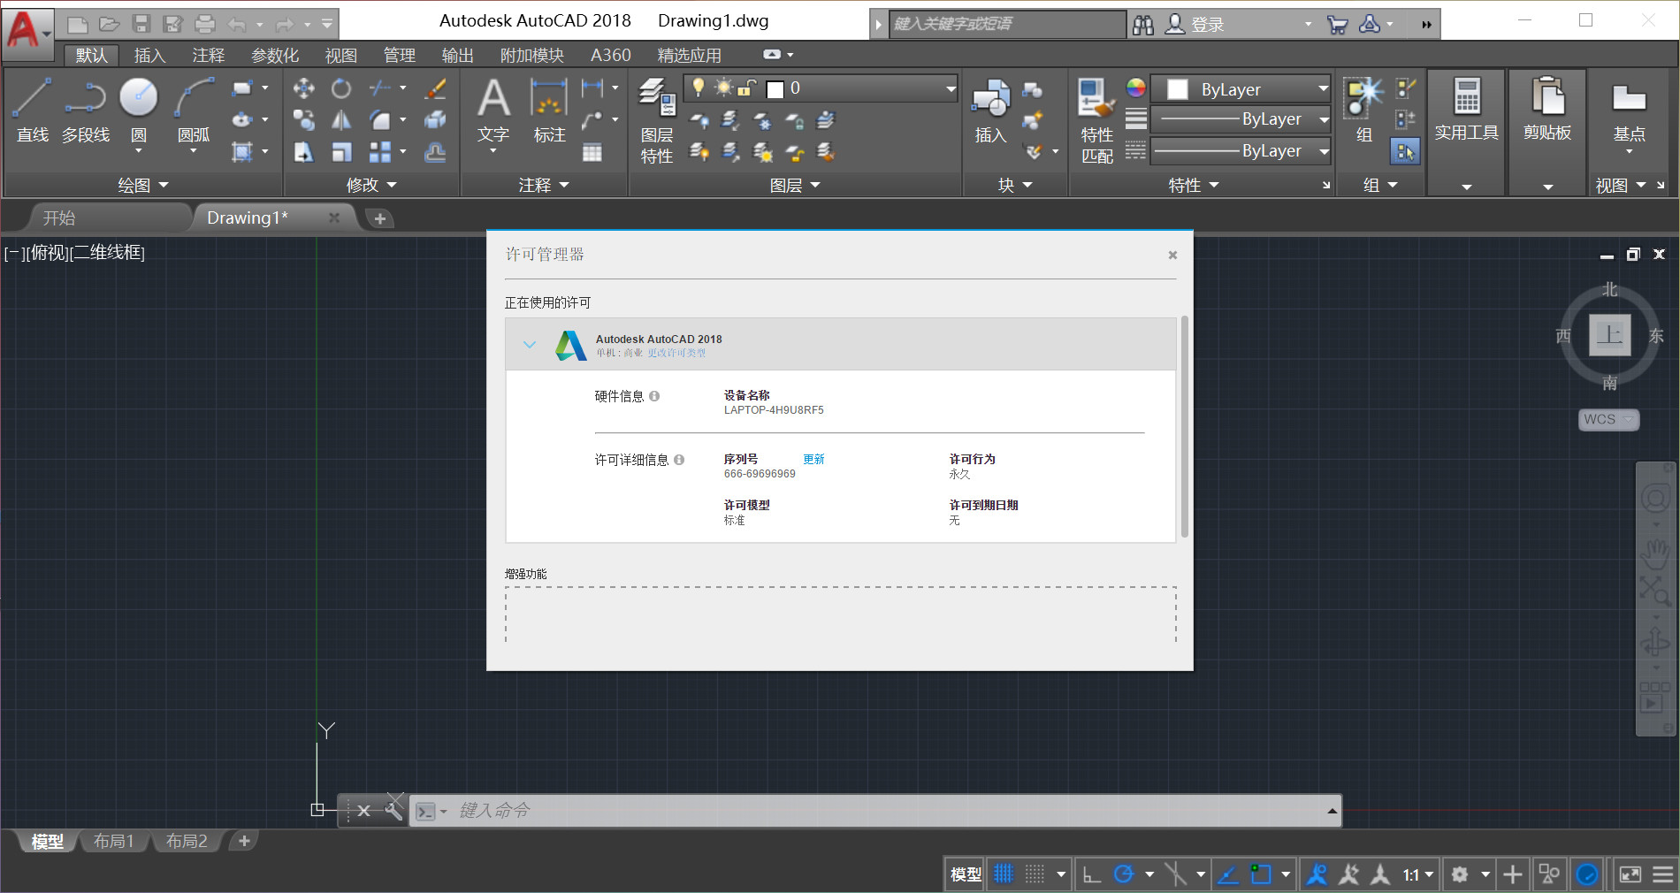Toggle the drawing grid display in status bar
Image resolution: width=1680 pixels, height=893 pixels.
tap(1004, 874)
